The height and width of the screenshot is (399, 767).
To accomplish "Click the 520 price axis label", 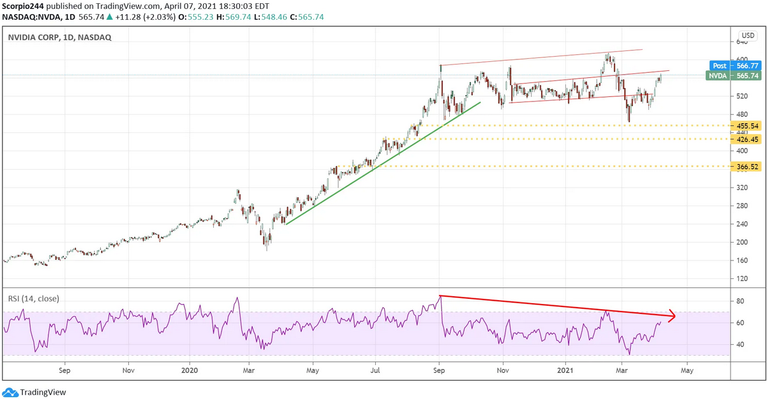I will point(742,96).
